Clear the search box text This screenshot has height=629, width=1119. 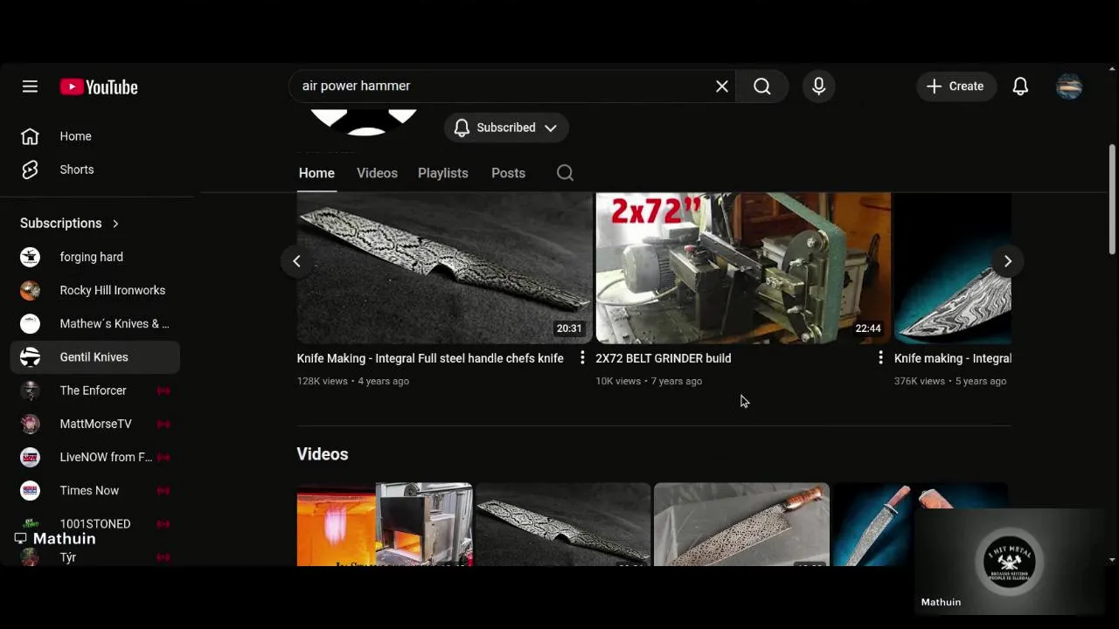[x=722, y=86]
